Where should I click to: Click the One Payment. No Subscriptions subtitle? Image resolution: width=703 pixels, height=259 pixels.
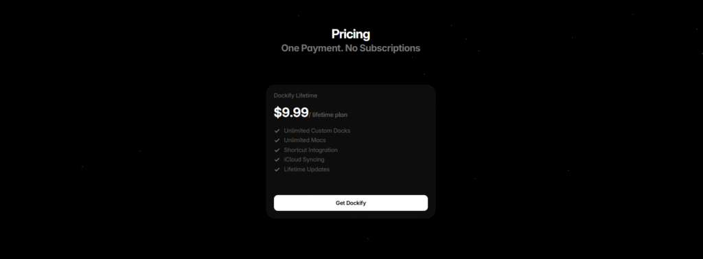(x=351, y=48)
